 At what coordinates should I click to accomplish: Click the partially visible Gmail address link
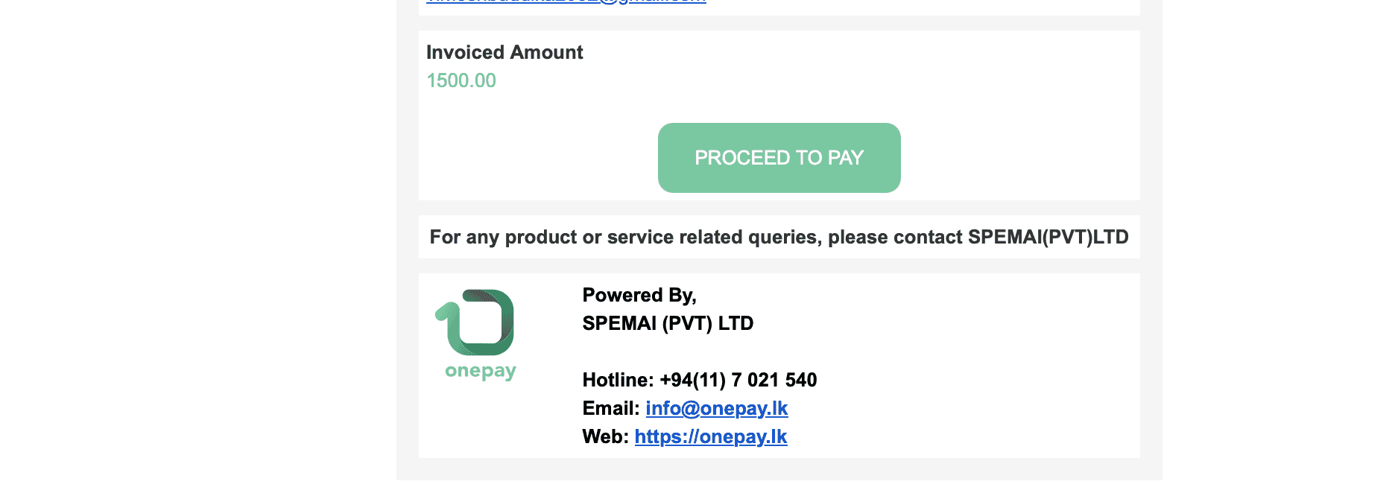click(x=566, y=2)
